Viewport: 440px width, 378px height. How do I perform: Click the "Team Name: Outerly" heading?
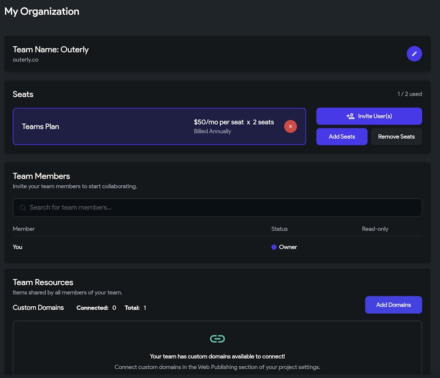coord(51,50)
